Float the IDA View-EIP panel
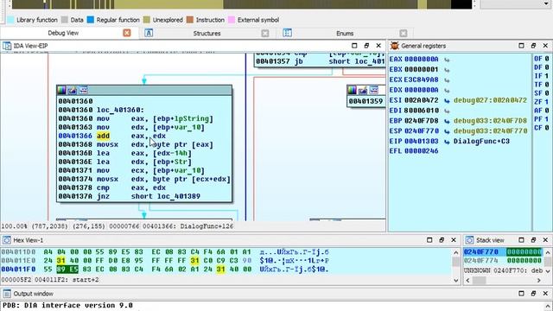Image resolution: width=553 pixels, height=311 pixels. 366,46
